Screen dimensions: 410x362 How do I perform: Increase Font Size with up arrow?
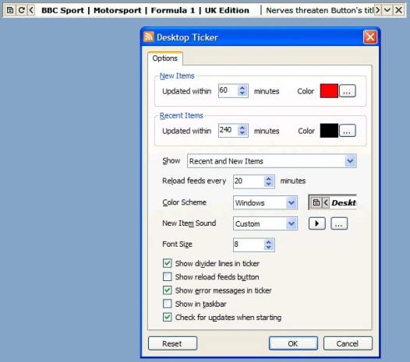pyautogui.click(x=269, y=242)
